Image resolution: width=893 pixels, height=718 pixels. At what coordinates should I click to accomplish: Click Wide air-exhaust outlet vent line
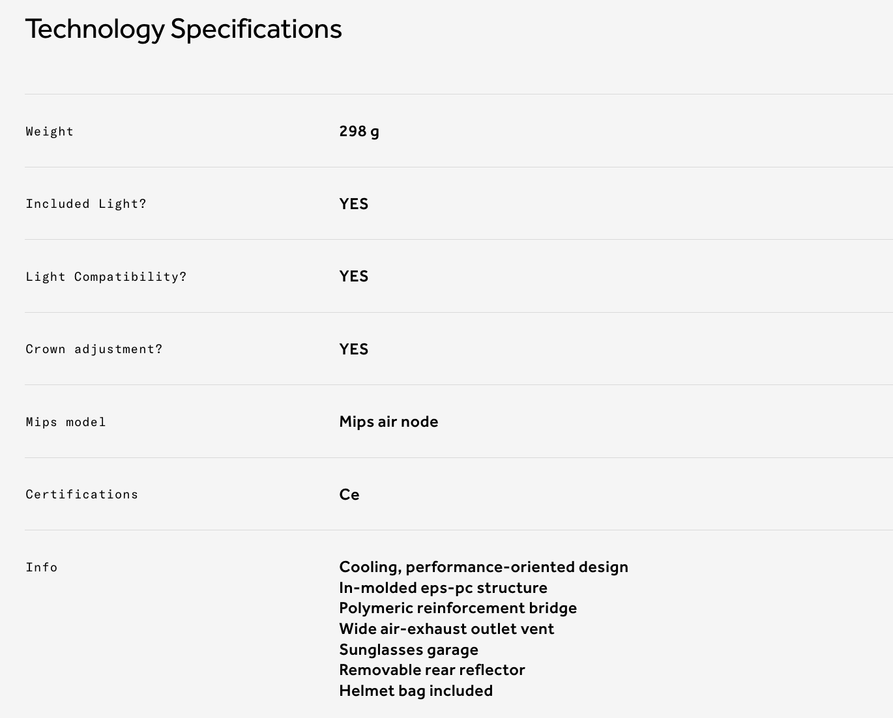pyautogui.click(x=446, y=629)
